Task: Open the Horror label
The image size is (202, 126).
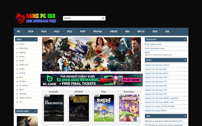Action: tap(22, 57)
